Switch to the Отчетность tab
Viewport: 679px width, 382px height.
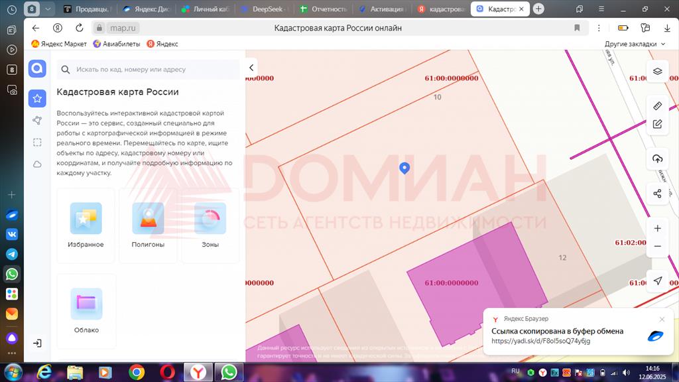(x=324, y=9)
